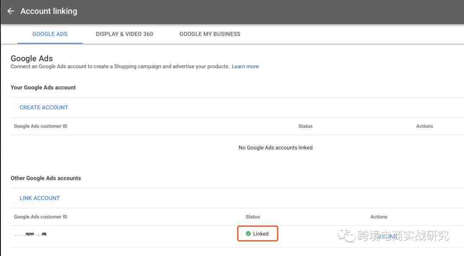Click Status header under Your Google Ads account
This screenshot has width=464, height=256.
pyautogui.click(x=305, y=126)
